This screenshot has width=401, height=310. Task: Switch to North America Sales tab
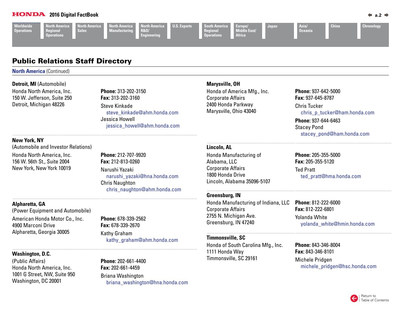click(89, 31)
